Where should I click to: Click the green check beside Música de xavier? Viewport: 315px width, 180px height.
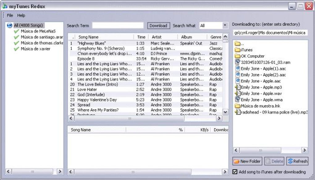click(x=16, y=49)
